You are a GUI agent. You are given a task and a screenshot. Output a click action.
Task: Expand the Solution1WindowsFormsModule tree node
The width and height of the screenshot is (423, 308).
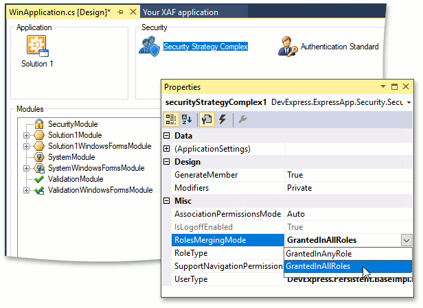pyautogui.click(x=26, y=146)
